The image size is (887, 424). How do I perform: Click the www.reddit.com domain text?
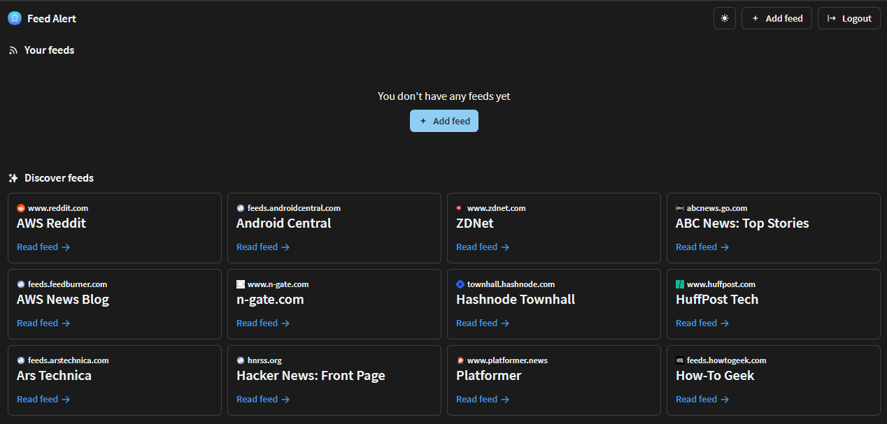pos(58,208)
